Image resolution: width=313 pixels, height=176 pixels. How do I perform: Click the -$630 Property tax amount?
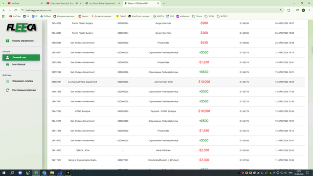203,43
